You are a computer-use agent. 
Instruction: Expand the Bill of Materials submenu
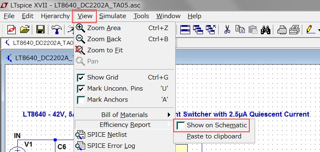click(124, 115)
